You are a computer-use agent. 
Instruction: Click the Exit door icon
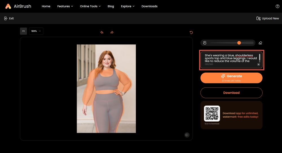coord(6,18)
